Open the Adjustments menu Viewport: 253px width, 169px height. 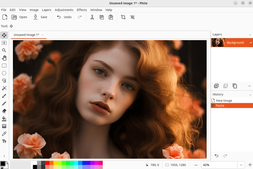tap(64, 10)
